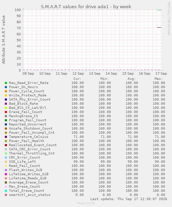Viewport: 172px width, 207px height.
Task: Click the Avg: column header
Action: (132, 79)
